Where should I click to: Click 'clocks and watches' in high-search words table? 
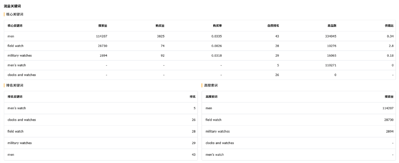click(220, 143)
